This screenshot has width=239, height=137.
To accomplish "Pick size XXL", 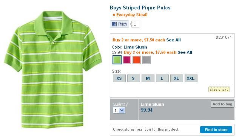I will coord(191,78).
